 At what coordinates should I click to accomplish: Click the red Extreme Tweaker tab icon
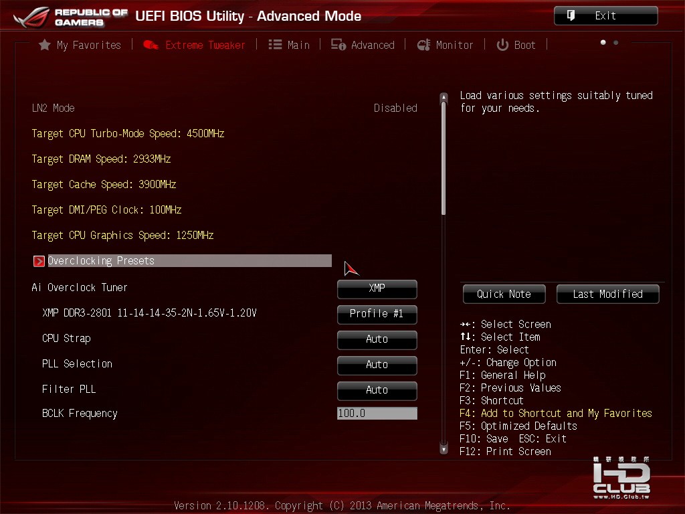151,45
